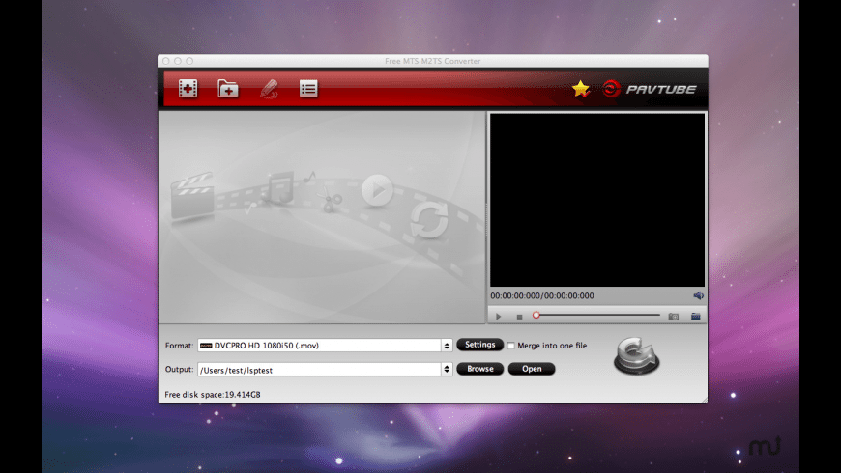Expand the Format dropdown arrows

[x=447, y=346]
